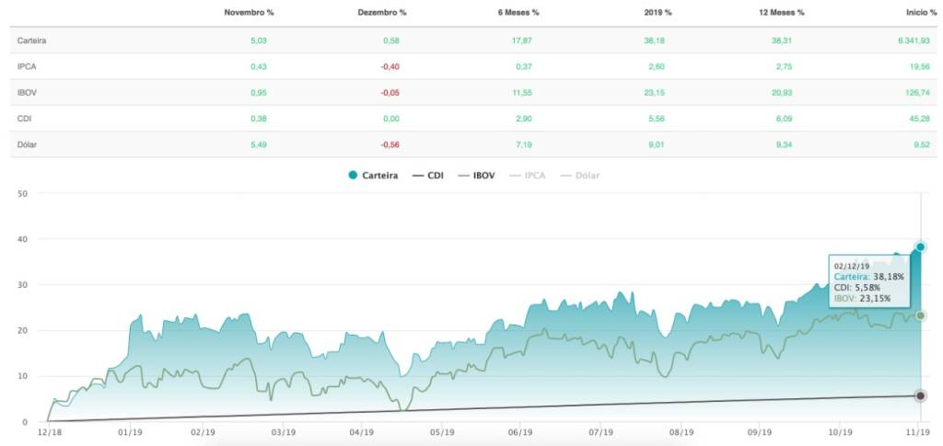Click the green IBOV endpoint marker

point(921,315)
